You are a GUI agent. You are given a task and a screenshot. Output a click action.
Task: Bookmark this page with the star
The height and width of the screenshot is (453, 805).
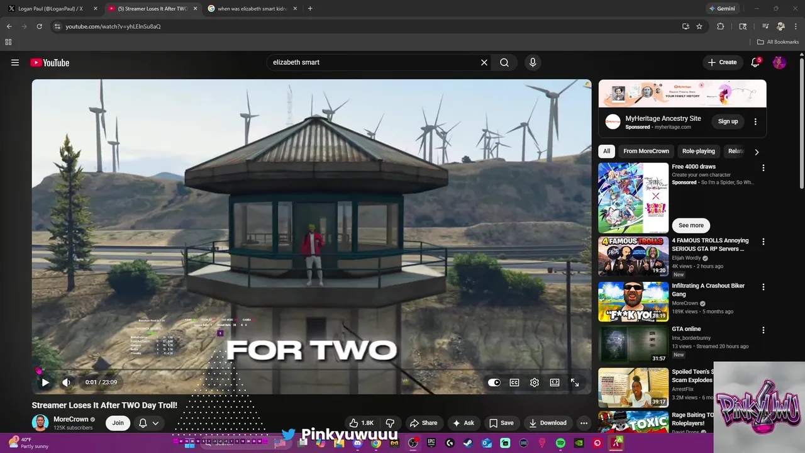699,26
